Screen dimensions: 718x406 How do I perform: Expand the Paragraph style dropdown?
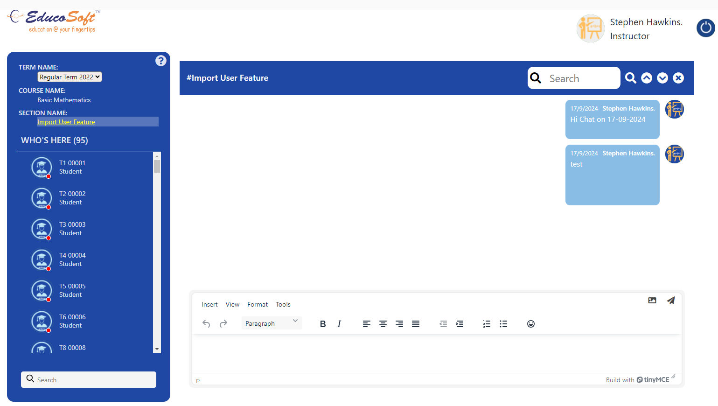tap(272, 323)
